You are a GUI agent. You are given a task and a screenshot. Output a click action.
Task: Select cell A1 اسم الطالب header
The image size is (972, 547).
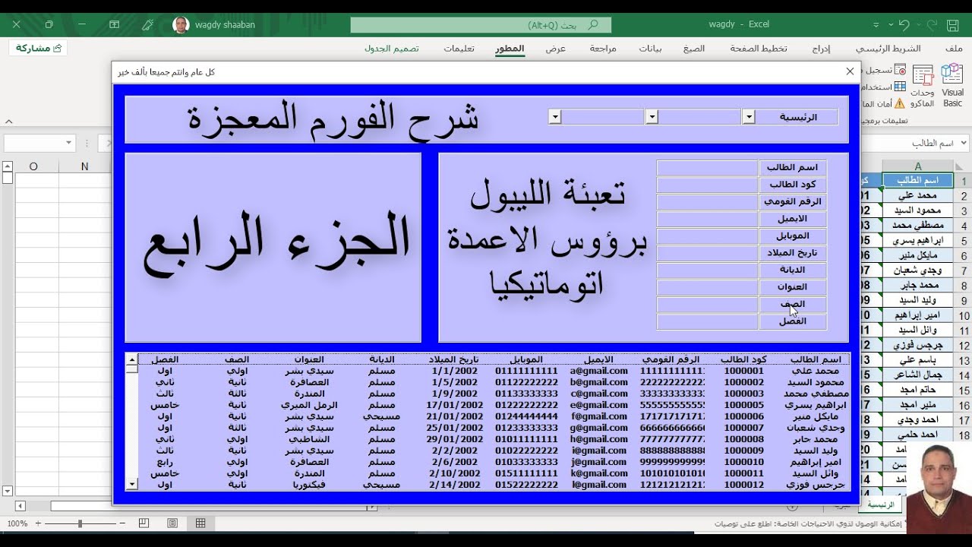[917, 181]
